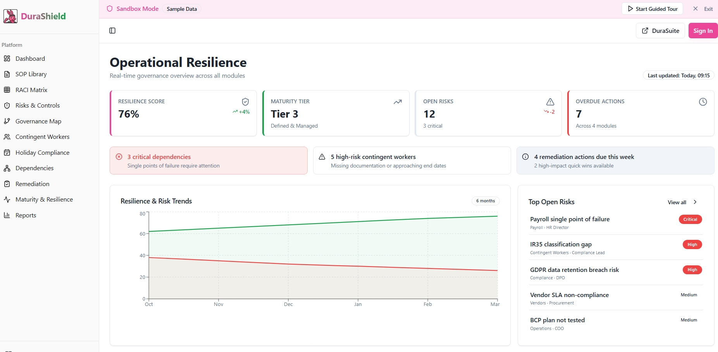Open Payroll single point of failure risk
The height and width of the screenshot is (352, 718).
click(616, 222)
